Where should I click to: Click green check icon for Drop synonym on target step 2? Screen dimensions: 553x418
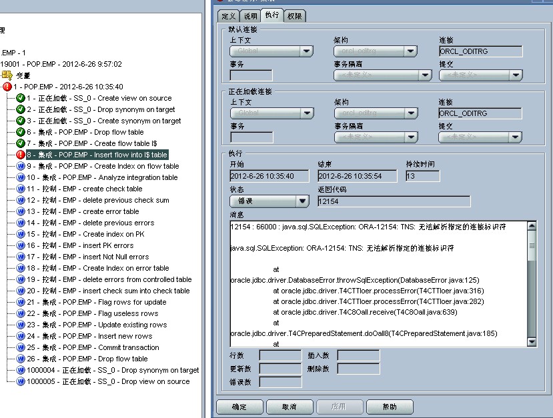[x=21, y=109]
